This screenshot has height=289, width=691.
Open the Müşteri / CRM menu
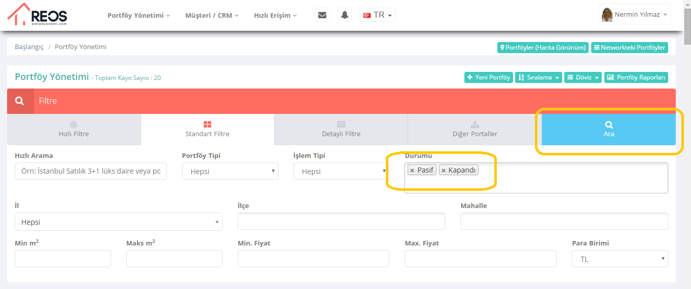(x=211, y=16)
